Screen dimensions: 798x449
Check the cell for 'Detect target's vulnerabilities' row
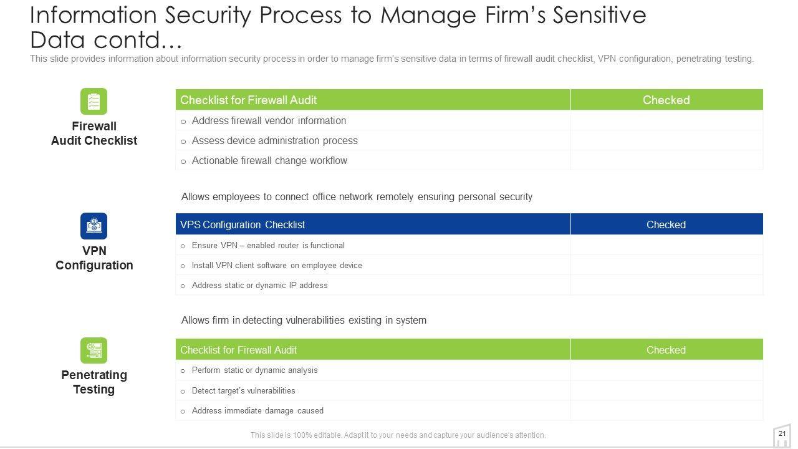point(666,390)
